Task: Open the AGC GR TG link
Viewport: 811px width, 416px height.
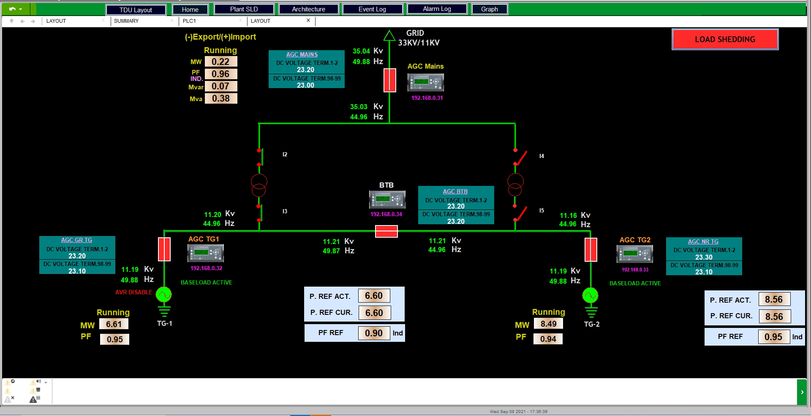Action: click(76, 240)
